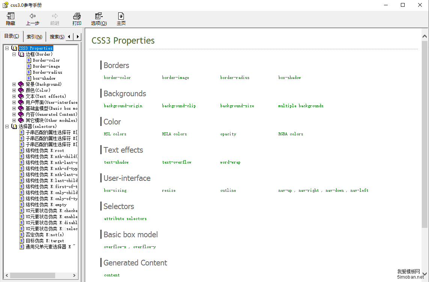The height and width of the screenshot is (282, 429).
Task: Expand the 文本(Text effects) tree node
Action: 14,96
